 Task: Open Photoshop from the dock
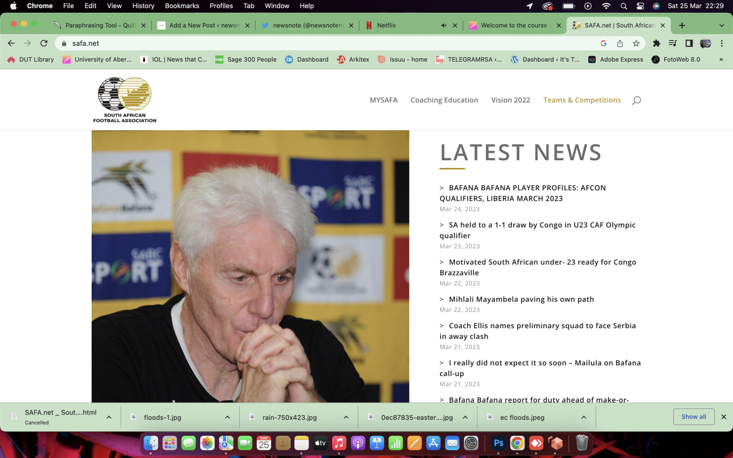[499, 443]
